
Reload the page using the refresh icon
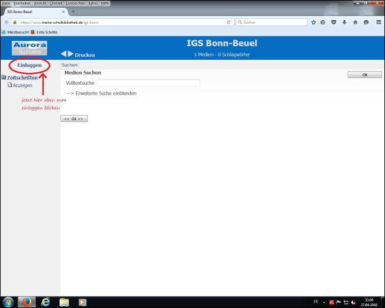229,22
